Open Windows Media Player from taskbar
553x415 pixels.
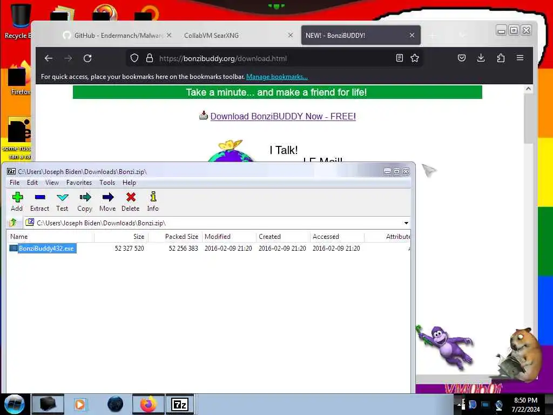tap(80, 404)
